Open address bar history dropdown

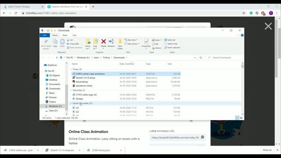195,57
